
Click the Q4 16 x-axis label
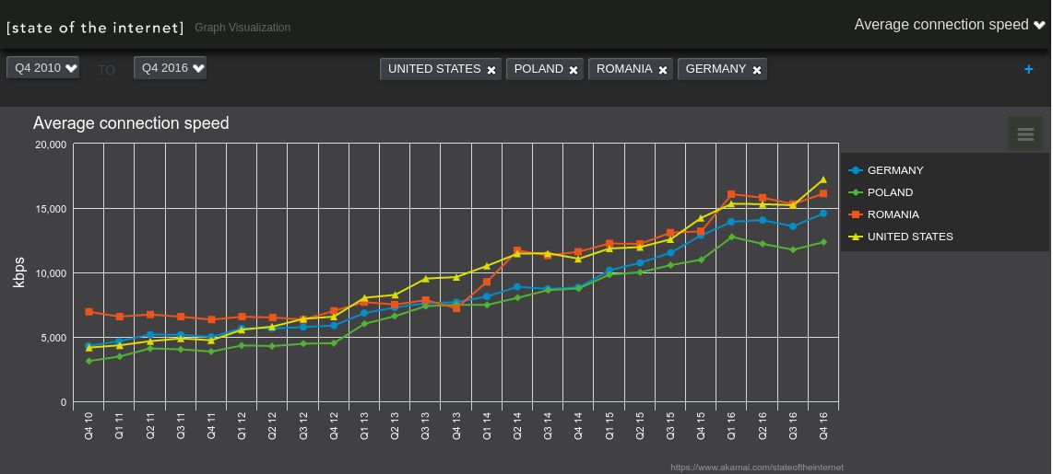click(x=823, y=425)
